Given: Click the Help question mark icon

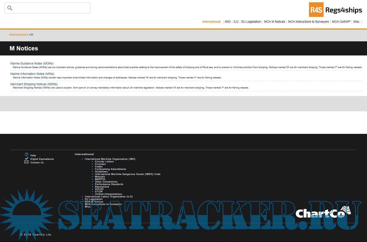Looking at the screenshot, I should click(x=26, y=155).
